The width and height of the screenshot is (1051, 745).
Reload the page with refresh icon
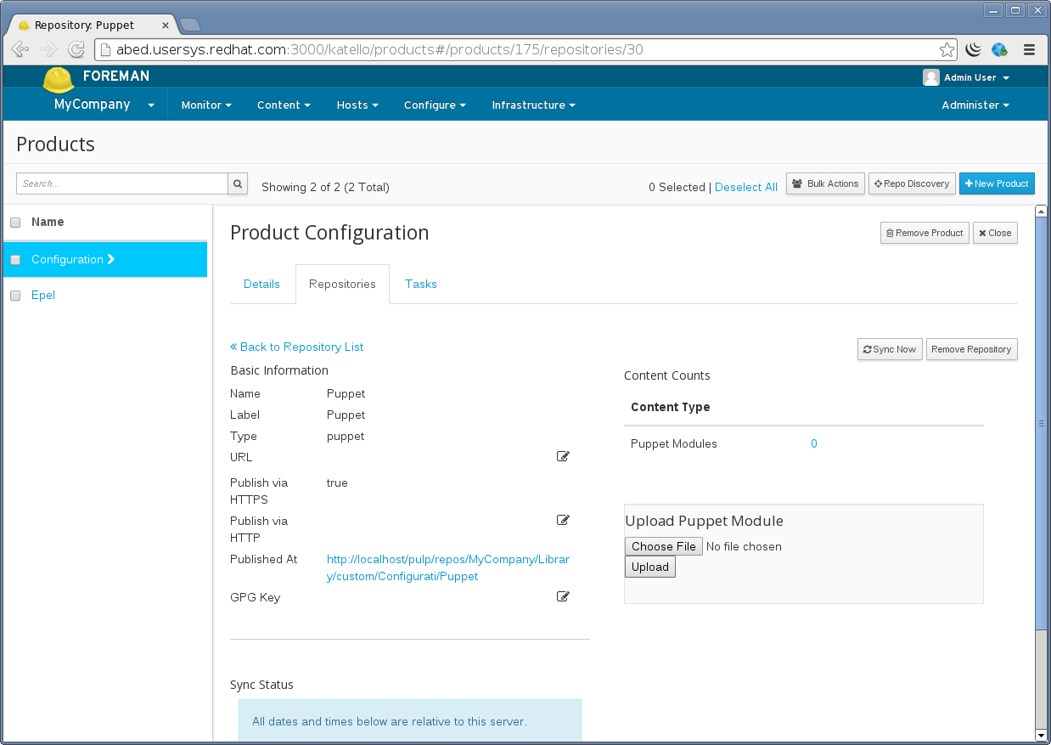coord(76,49)
